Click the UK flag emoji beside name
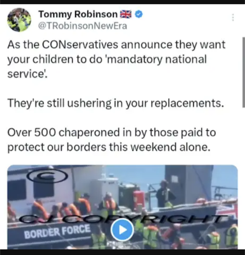This screenshot has height=255, width=245. tap(126, 15)
